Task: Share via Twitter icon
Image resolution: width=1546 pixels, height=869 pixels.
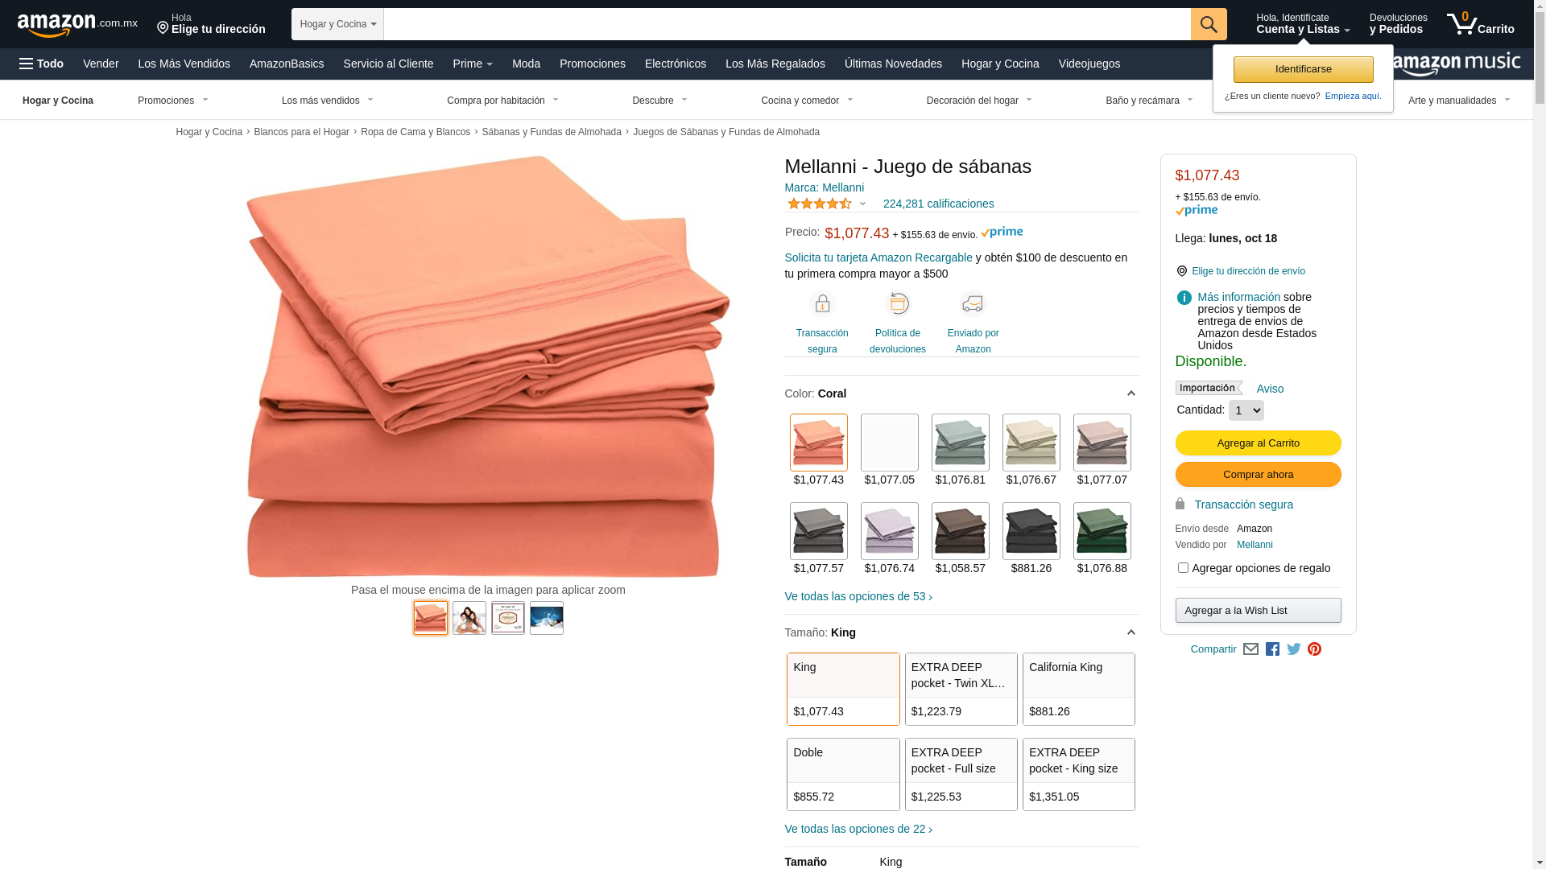Action: (x=1293, y=649)
